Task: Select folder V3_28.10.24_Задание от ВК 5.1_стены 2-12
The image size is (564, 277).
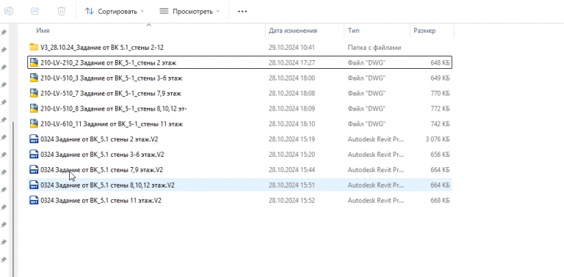Action: pyautogui.click(x=103, y=48)
